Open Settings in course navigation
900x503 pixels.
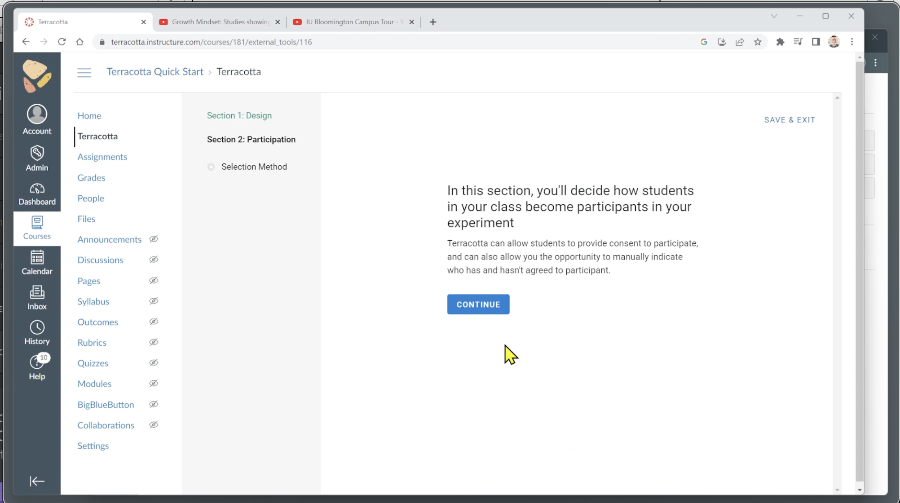(x=93, y=446)
